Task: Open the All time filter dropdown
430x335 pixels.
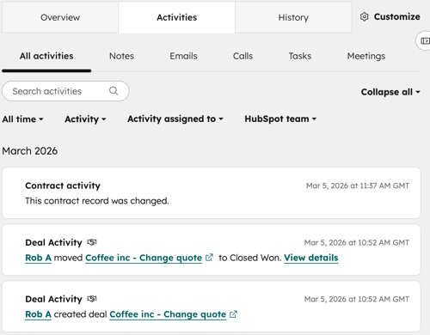Action: pos(22,119)
